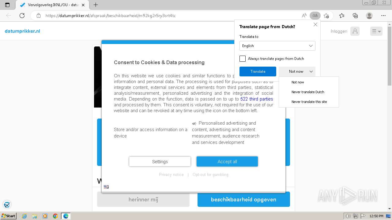
Task: Collapse the Not now dropdown arrow
Action: pyautogui.click(x=311, y=71)
